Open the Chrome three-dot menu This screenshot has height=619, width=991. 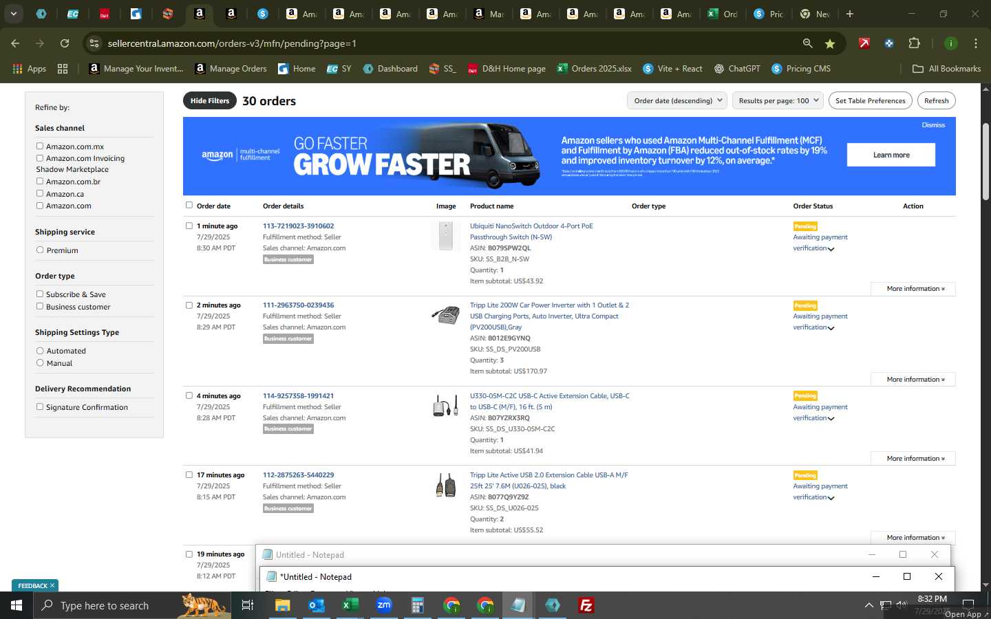tap(976, 43)
